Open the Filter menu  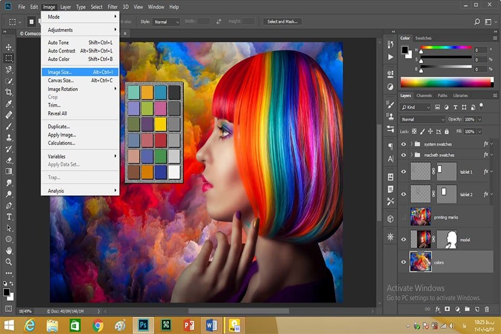point(112,7)
